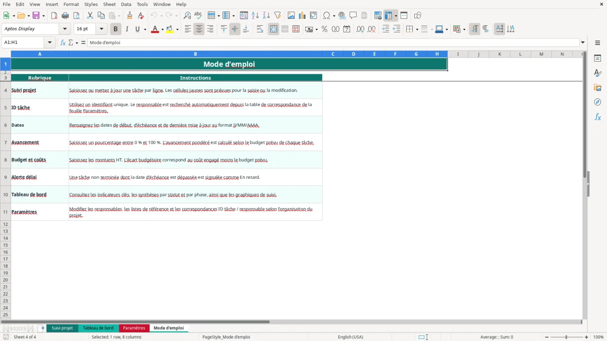Insert a comment in the cell
The width and height of the screenshot is (607, 341).
point(353,16)
